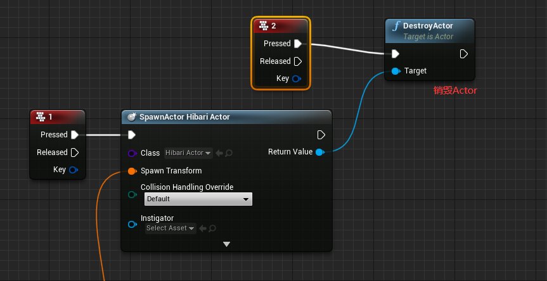
Task: Click the function icon on DestroyActor header
Action: 396,26
